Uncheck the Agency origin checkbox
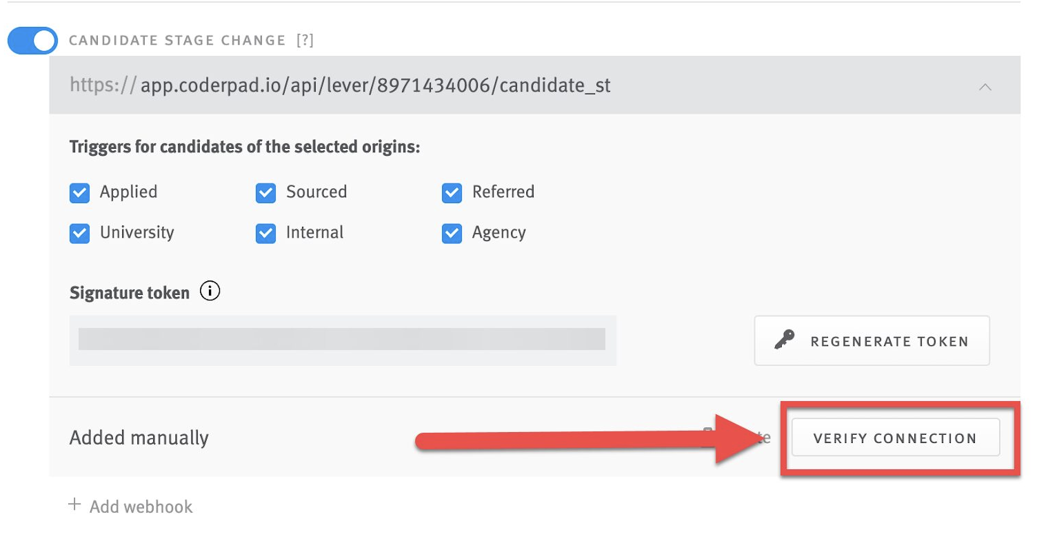The image size is (1037, 543). click(x=452, y=233)
